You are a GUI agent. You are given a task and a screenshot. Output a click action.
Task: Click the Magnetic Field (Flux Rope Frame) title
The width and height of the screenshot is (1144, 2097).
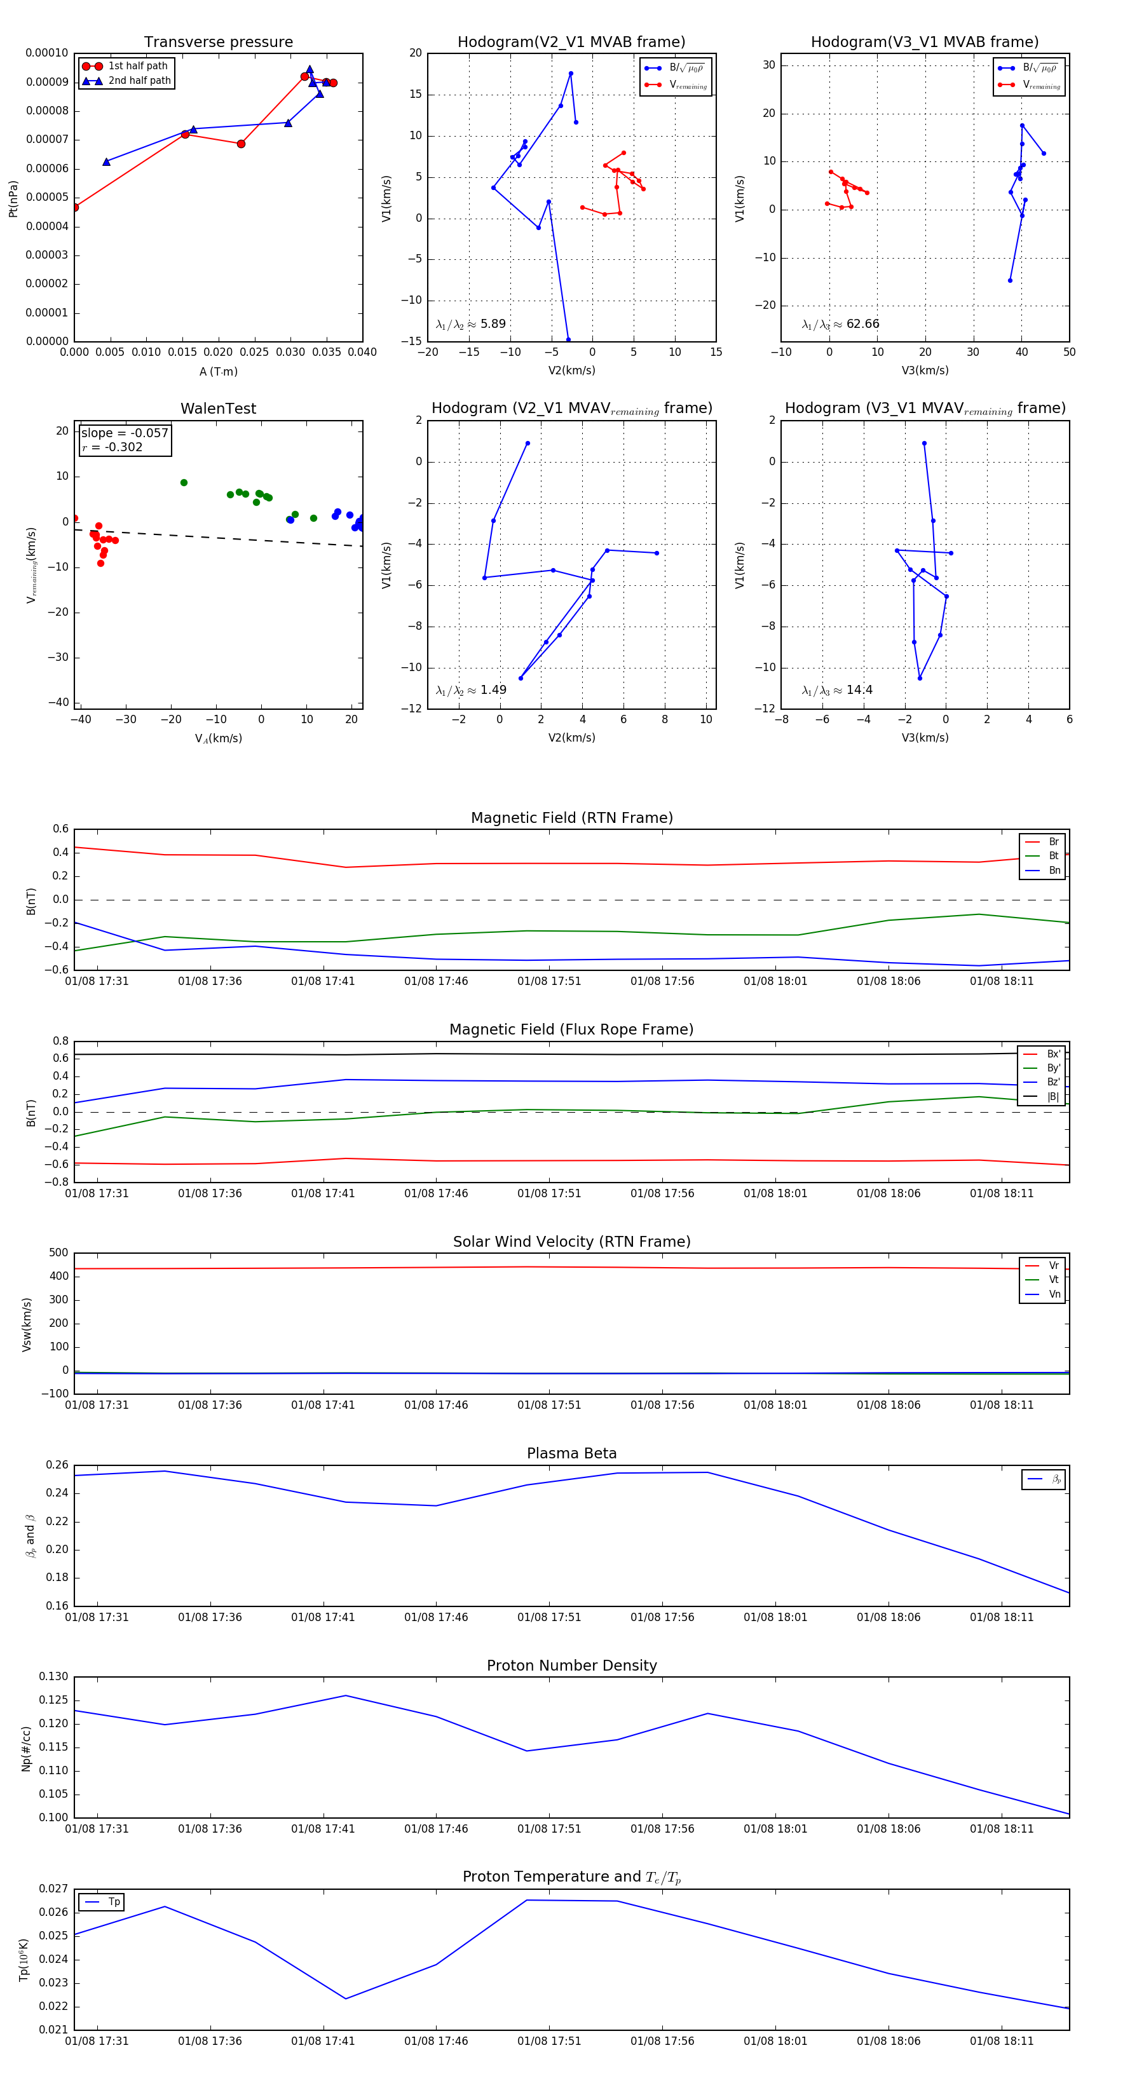[571, 1030]
